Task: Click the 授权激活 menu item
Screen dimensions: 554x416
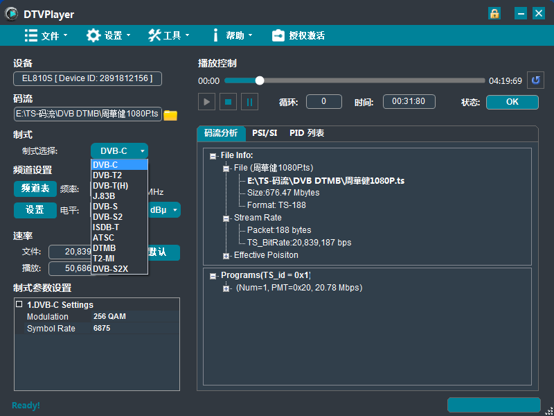Action: tap(298, 35)
